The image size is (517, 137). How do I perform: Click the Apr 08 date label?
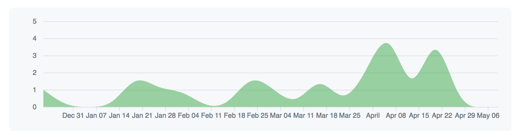pos(396,116)
